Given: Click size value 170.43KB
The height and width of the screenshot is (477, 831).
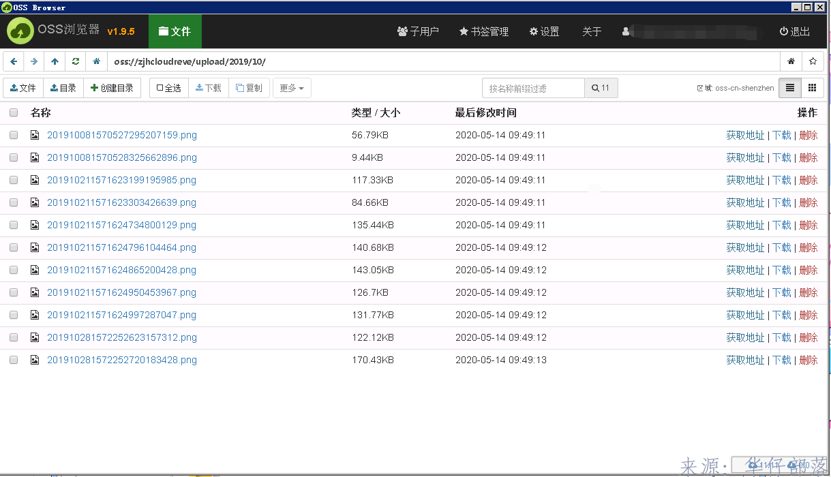Looking at the screenshot, I should click(x=373, y=360).
